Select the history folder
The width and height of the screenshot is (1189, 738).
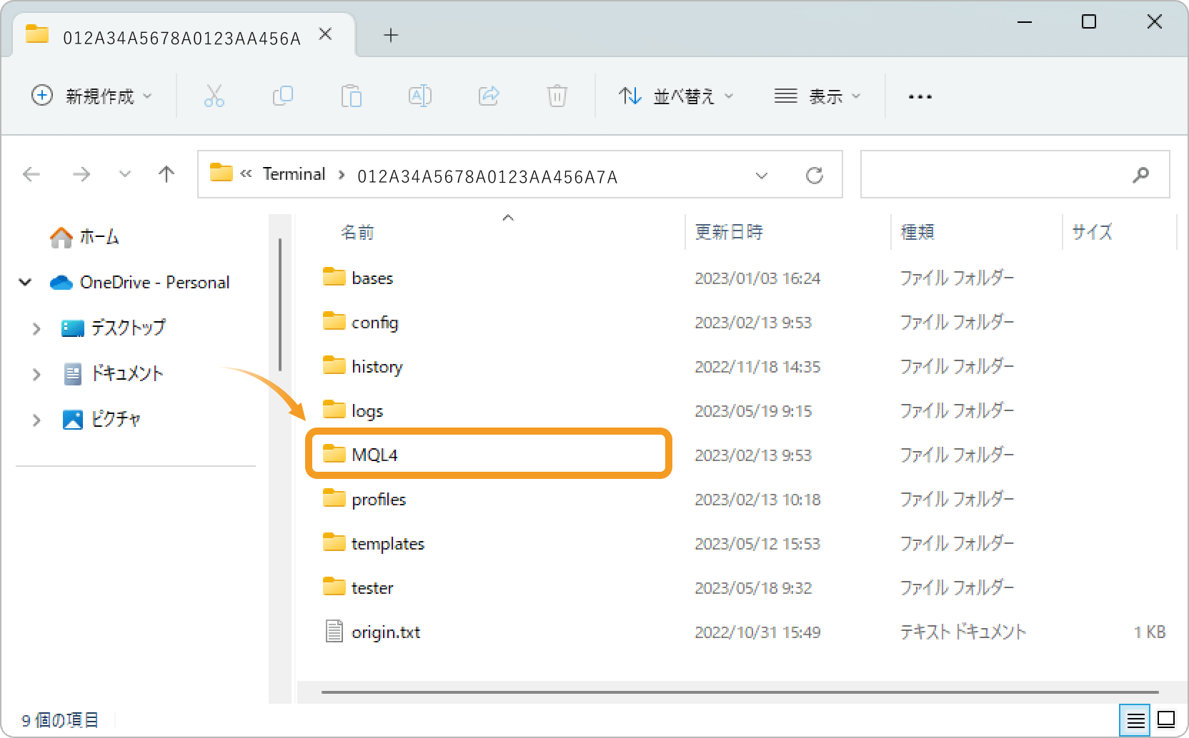377,366
